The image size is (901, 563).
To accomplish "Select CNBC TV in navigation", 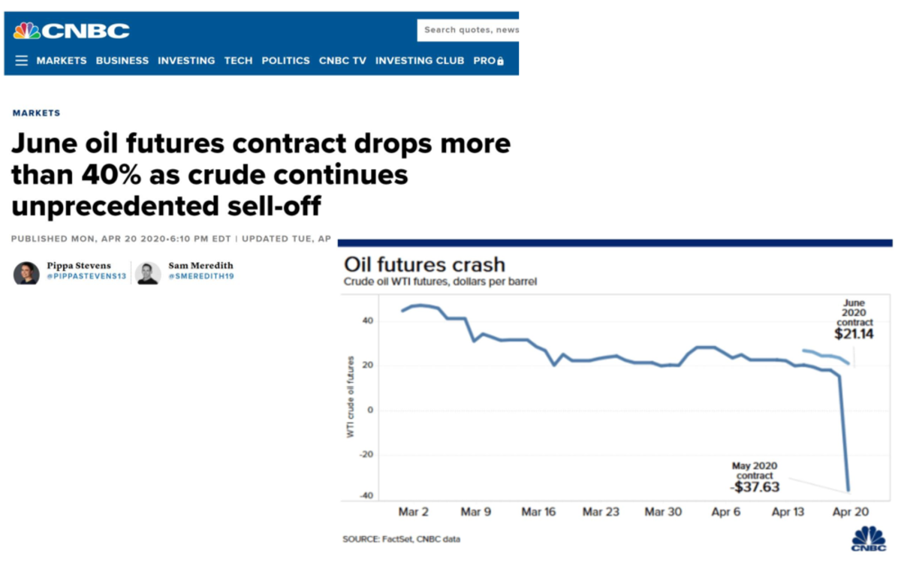I will point(342,61).
